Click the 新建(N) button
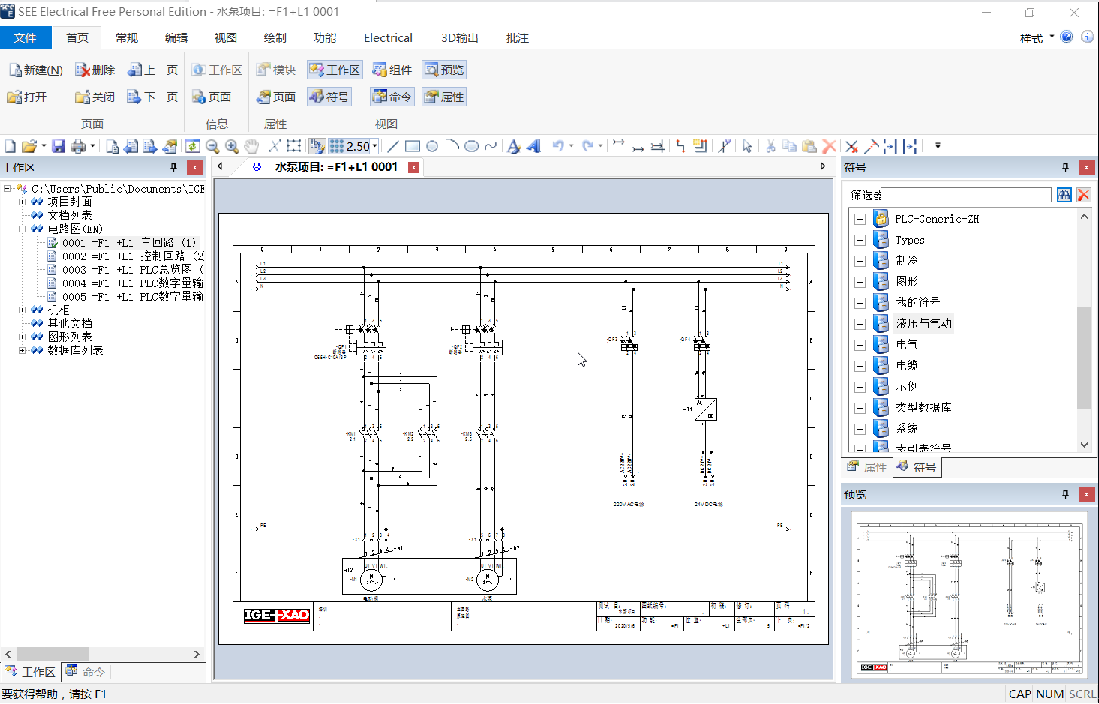The width and height of the screenshot is (1099, 704). 35,70
